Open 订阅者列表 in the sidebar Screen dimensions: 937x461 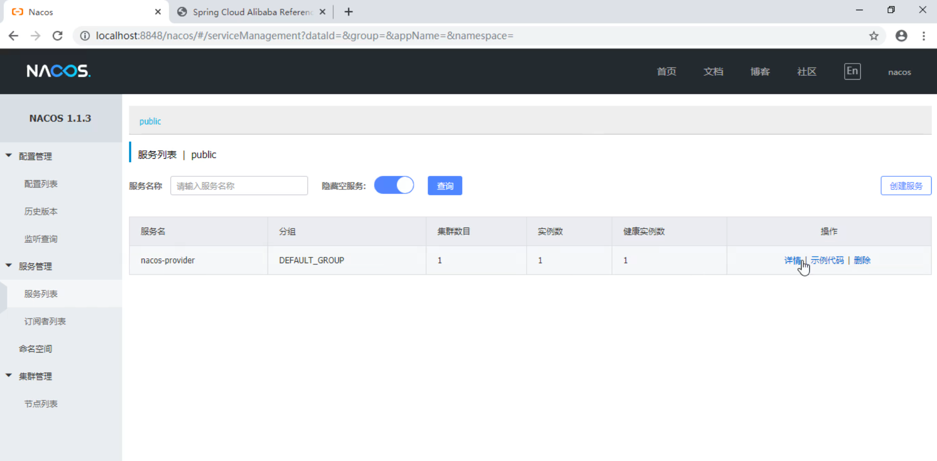(x=45, y=321)
